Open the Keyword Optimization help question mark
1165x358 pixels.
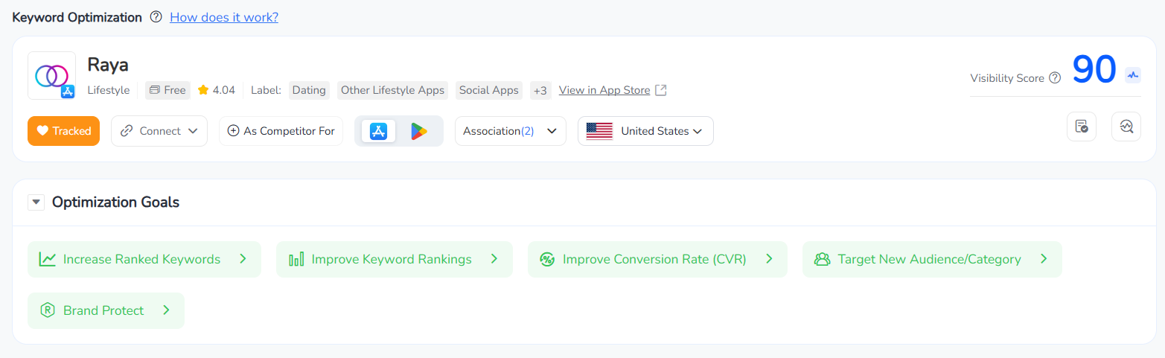(x=156, y=17)
